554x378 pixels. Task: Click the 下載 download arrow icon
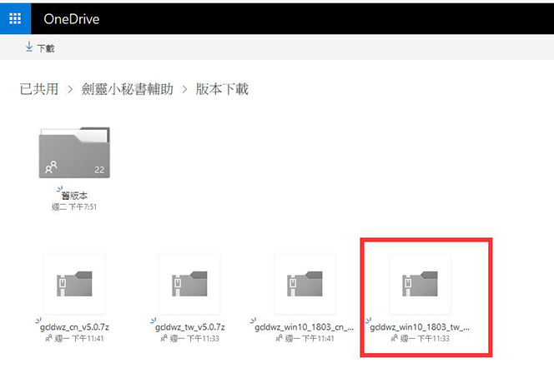[x=30, y=47]
